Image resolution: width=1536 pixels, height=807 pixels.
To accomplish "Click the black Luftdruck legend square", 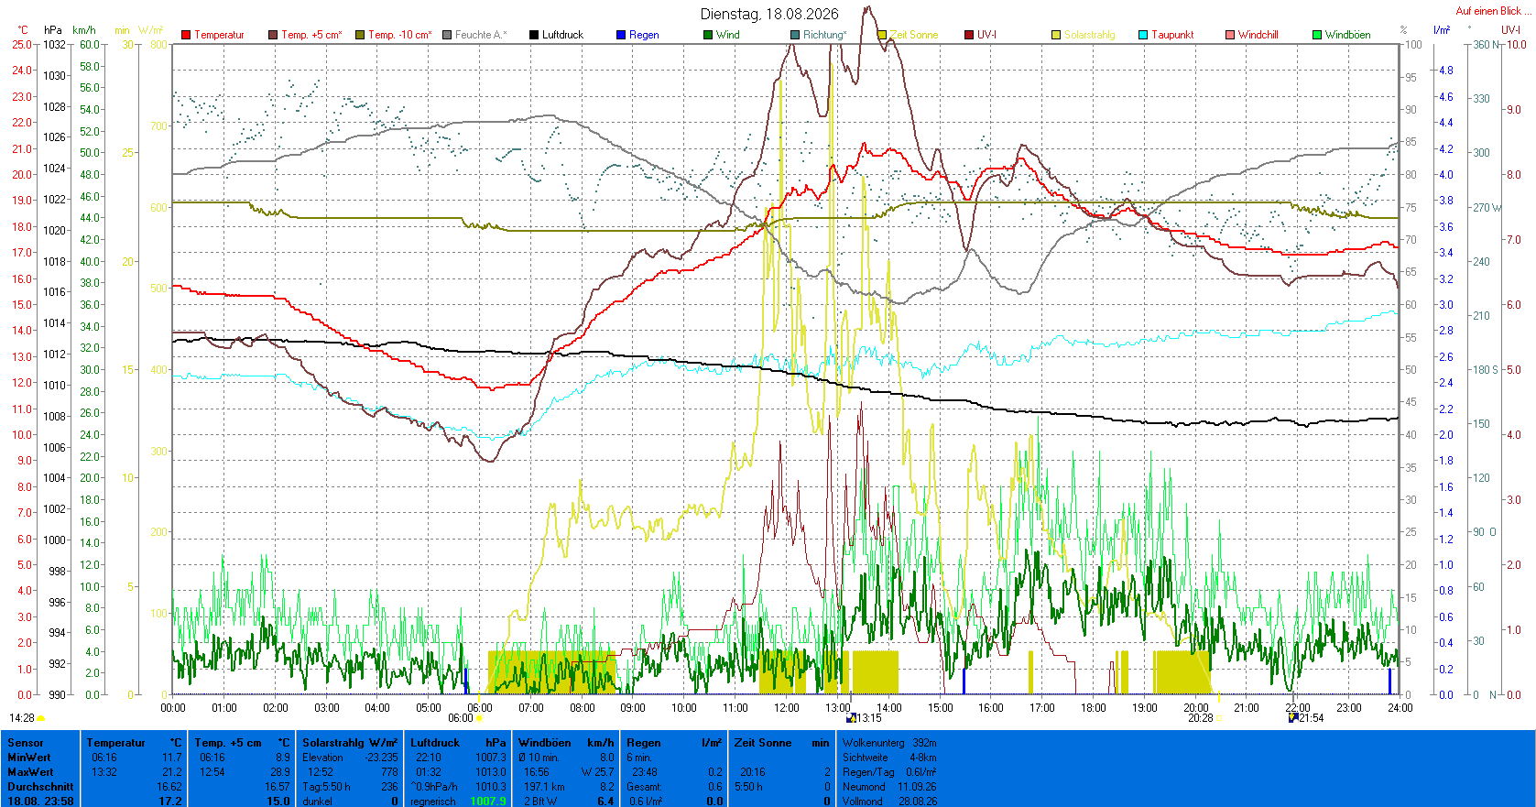I will click(534, 35).
